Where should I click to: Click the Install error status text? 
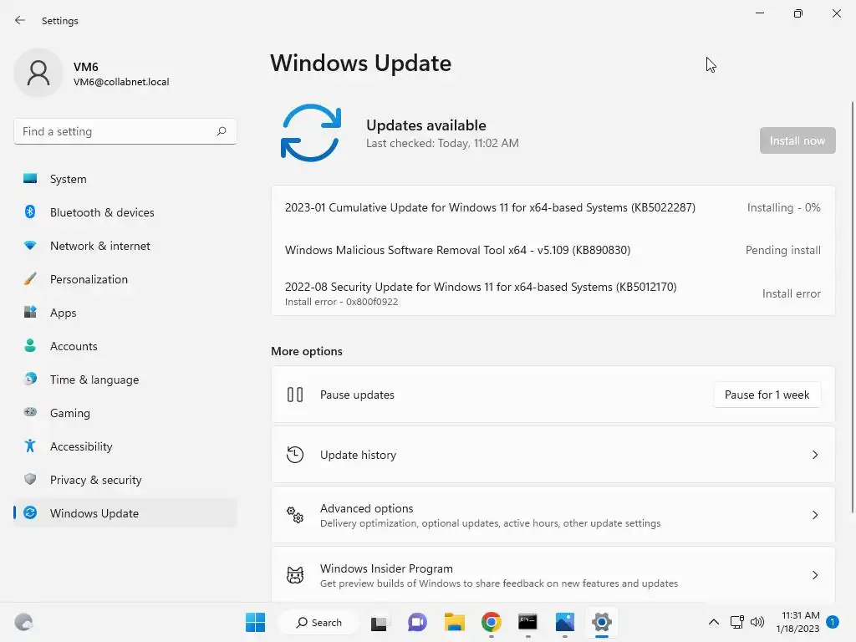791,293
